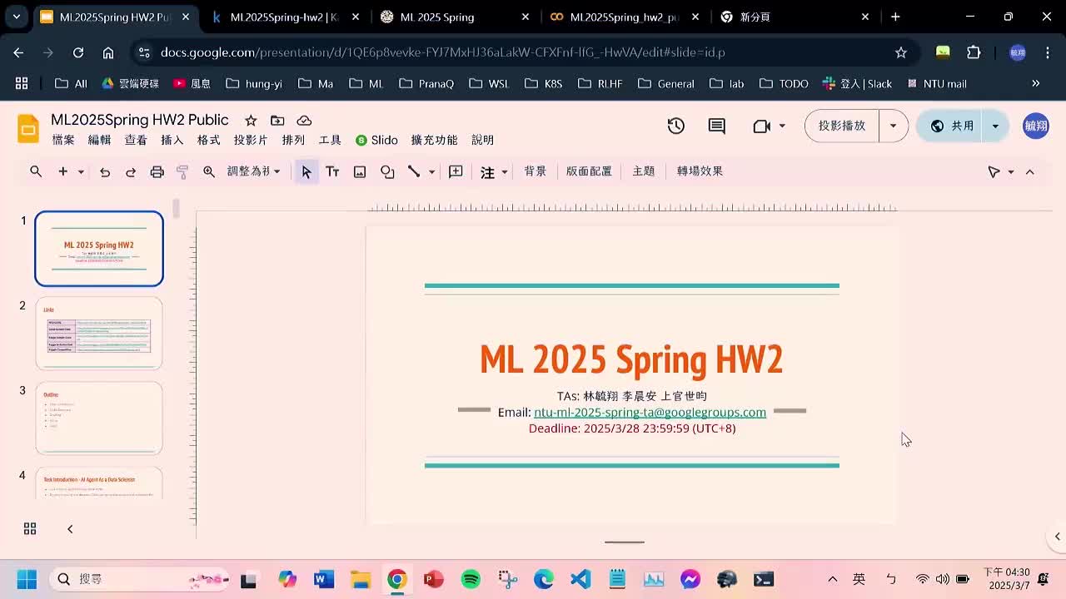Select the line drawing tool

coord(414,171)
